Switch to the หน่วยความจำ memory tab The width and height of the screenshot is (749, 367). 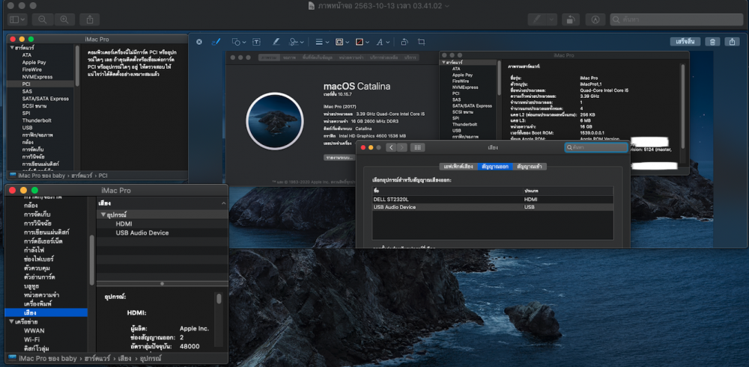point(351,58)
